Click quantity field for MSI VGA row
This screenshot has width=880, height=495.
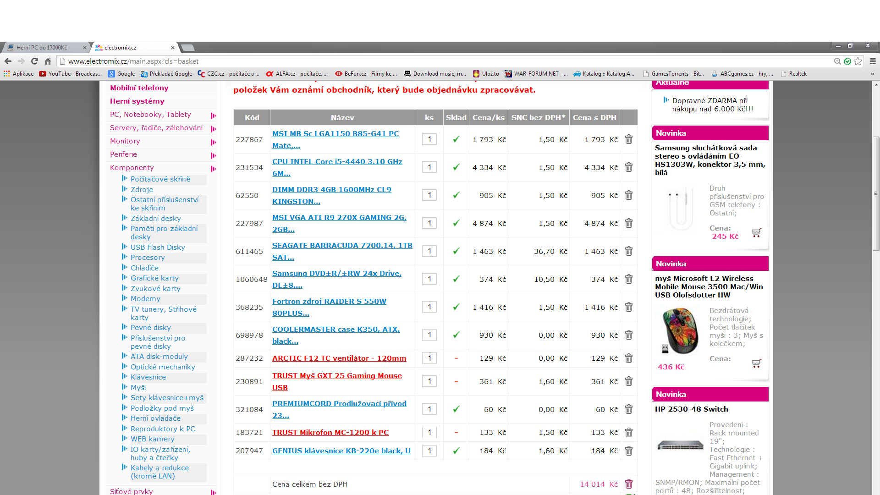click(x=429, y=223)
